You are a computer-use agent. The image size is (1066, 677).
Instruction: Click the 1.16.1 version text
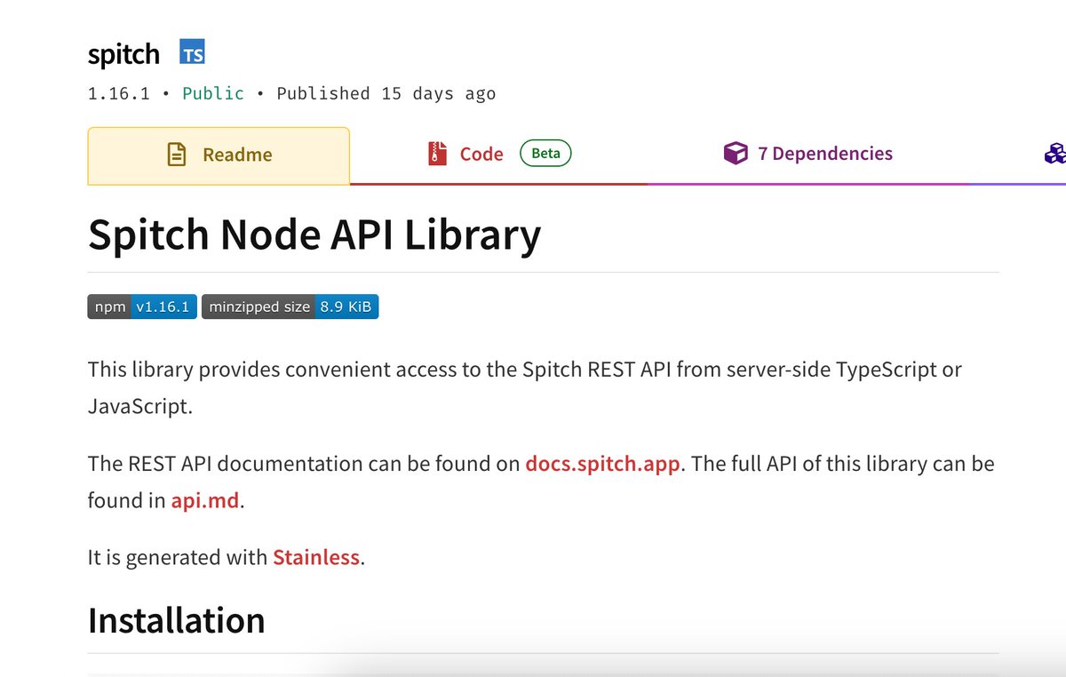(119, 94)
